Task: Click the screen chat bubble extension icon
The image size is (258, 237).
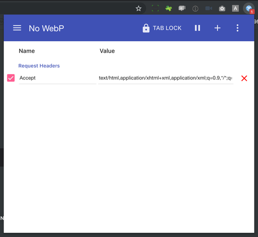Action: pos(182,8)
